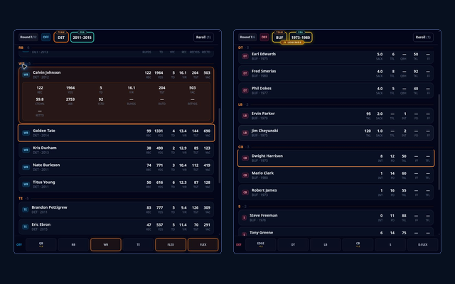The width and height of the screenshot is (455, 284).
Task: Pick Fred Smerlas player name
Action: tap(264, 71)
